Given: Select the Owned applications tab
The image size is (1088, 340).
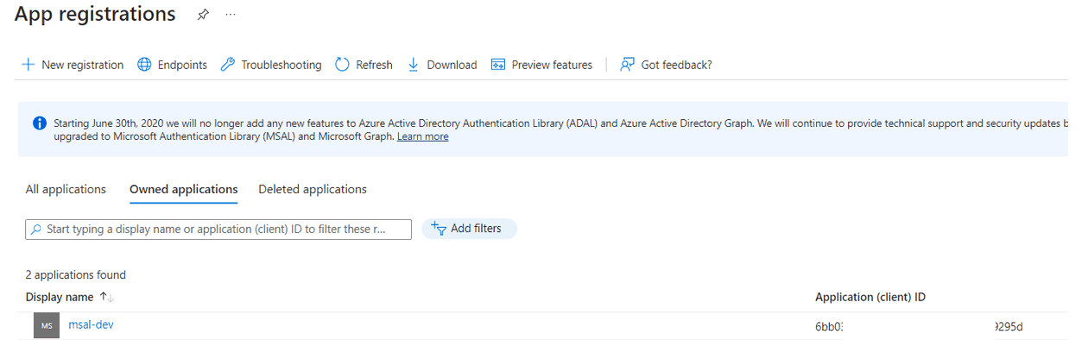Looking at the screenshot, I should coord(184,189).
